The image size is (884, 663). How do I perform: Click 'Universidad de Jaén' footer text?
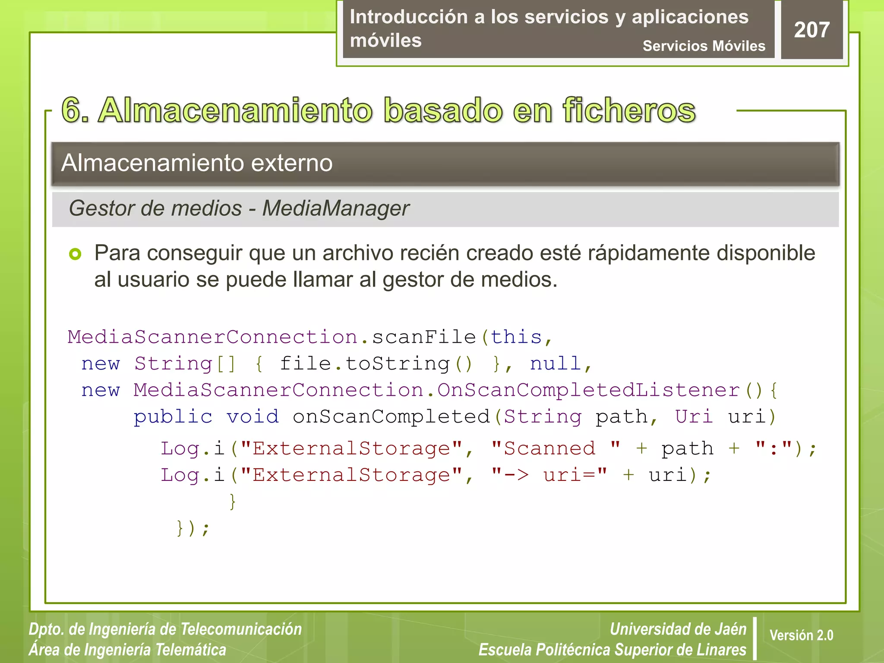[x=678, y=629]
